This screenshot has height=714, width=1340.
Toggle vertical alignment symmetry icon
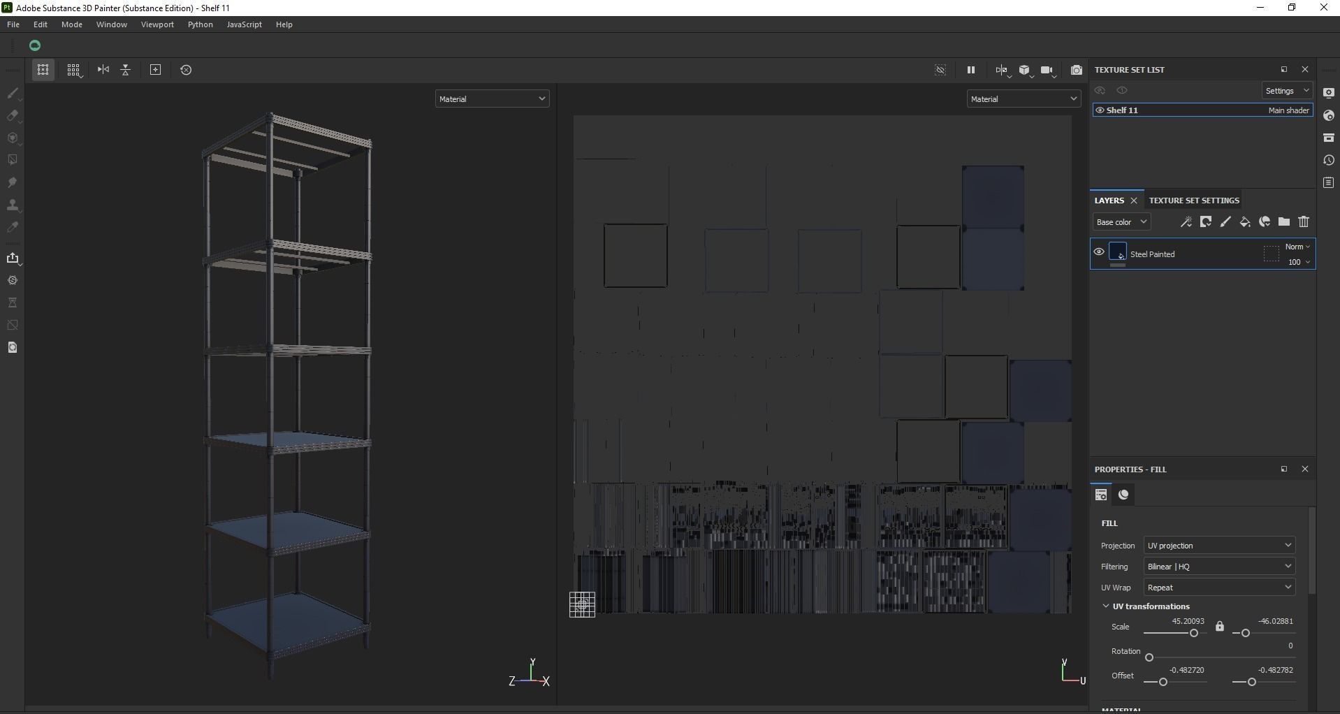pos(126,70)
